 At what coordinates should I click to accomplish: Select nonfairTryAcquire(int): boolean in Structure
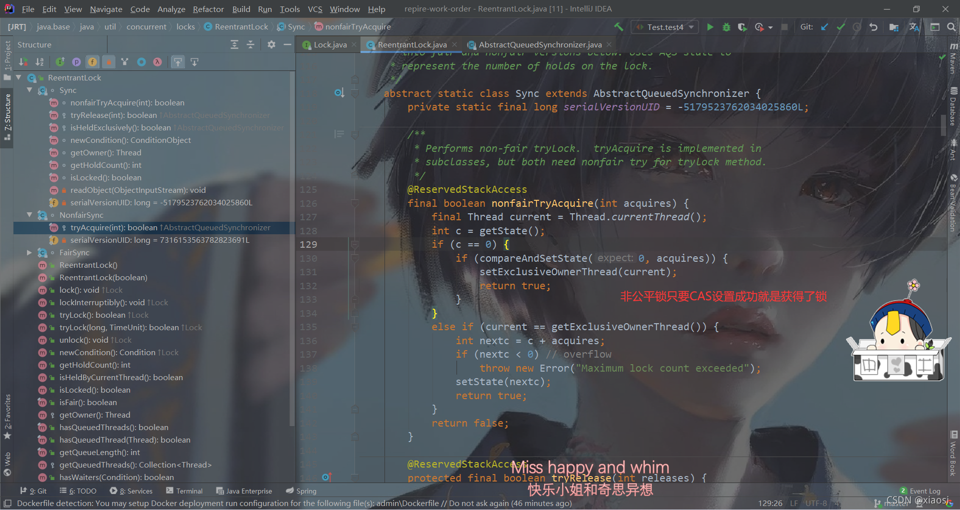[127, 102]
